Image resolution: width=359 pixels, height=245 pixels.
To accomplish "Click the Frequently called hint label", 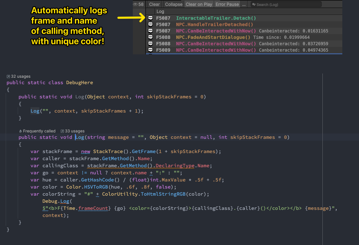I will point(39,131).
